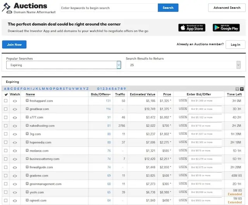The image size is (248, 205).
Task: Click the Join Now button
Action: pyautogui.click(x=14, y=44)
